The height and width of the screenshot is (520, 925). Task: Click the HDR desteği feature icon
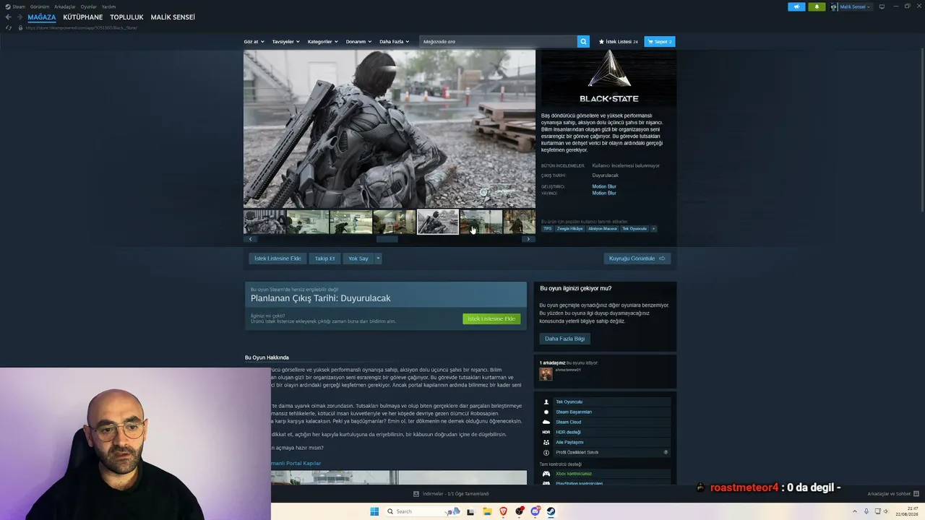546,432
